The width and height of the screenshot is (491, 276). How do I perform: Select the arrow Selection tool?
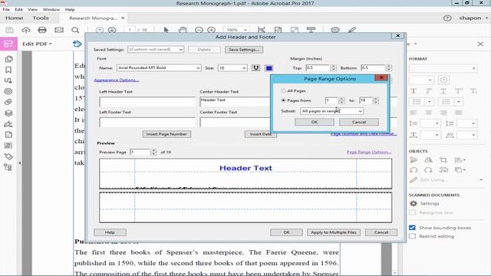(x=166, y=30)
